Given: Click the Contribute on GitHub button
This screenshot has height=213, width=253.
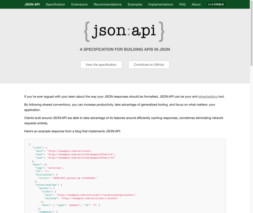Looking at the screenshot, I should tap(149, 65).
